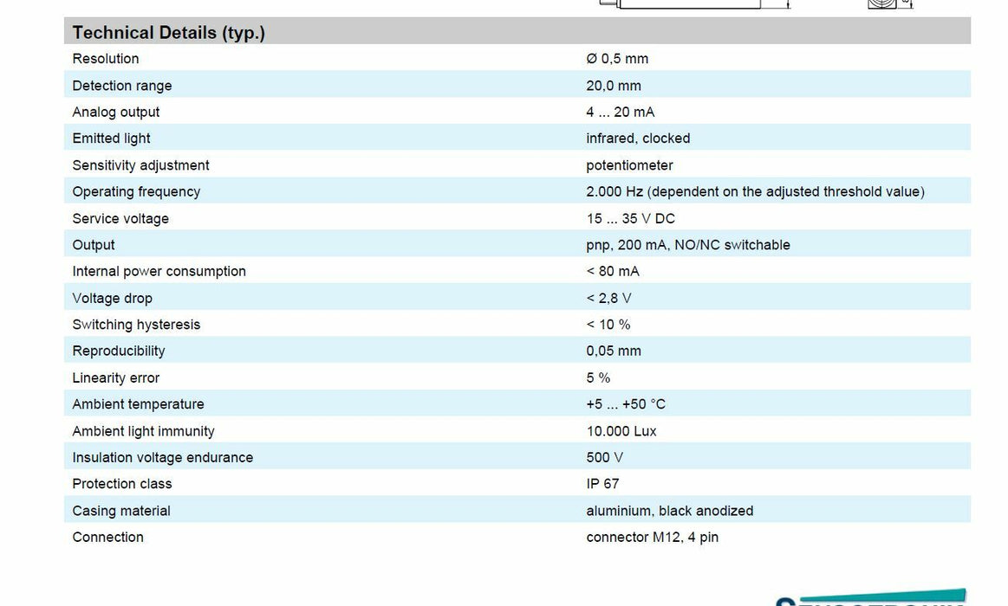1008x606 pixels.
Task: Click the Linearity error value 5 %
Action: point(598,377)
